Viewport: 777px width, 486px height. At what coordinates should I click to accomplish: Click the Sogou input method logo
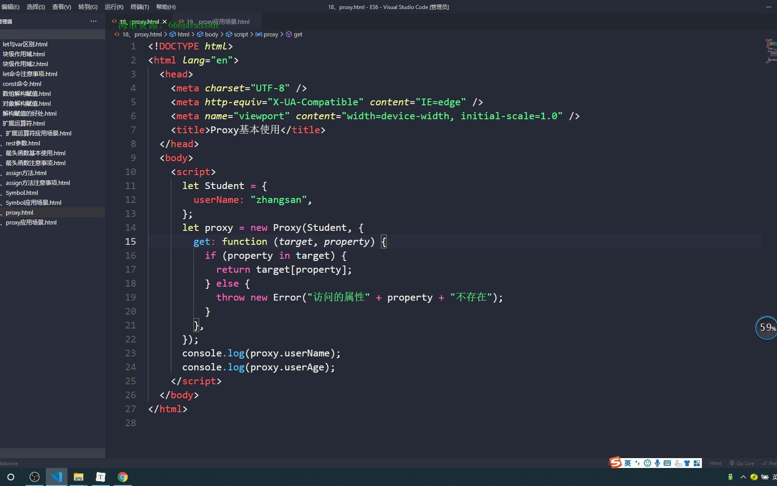point(616,463)
